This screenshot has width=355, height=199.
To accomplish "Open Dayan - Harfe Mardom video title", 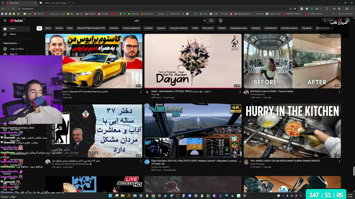I will click(181, 91).
